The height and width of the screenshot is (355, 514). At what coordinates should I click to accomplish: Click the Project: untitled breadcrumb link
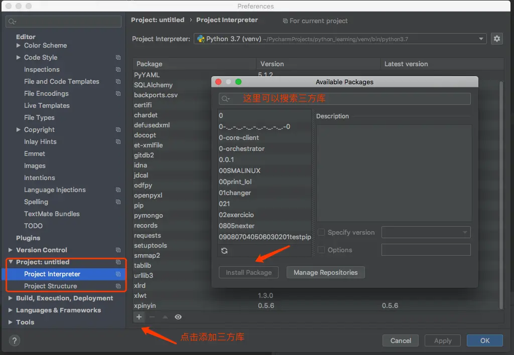(158, 20)
